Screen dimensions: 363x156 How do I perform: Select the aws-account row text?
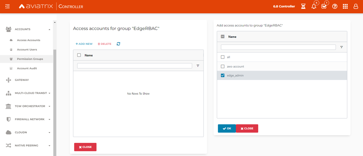click(235, 66)
